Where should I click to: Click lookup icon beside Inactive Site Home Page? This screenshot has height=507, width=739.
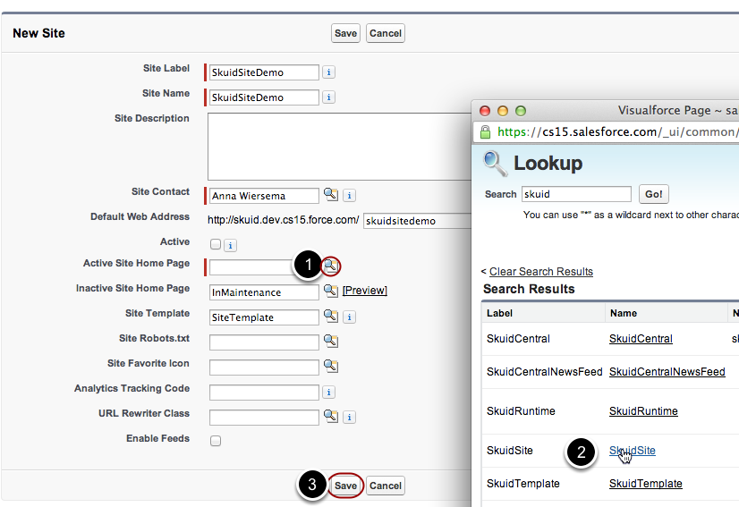(x=330, y=292)
